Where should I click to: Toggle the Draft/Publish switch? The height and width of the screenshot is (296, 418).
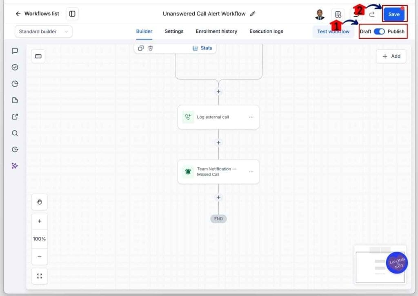[379, 31]
